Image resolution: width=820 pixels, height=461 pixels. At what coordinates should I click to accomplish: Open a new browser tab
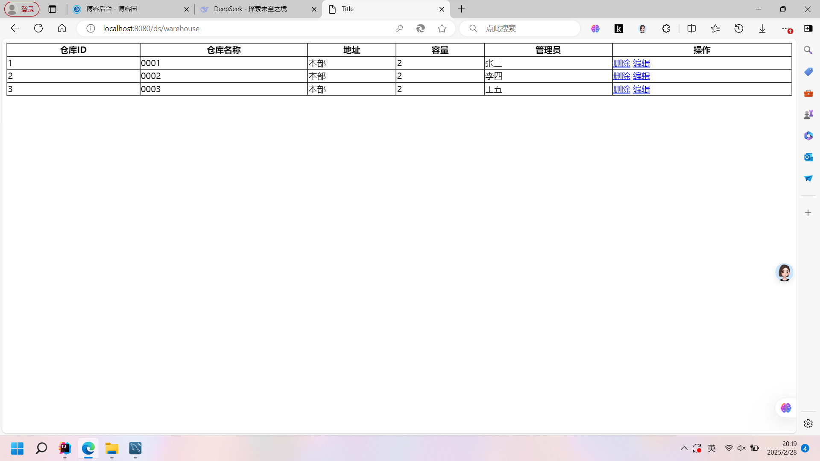tap(462, 9)
